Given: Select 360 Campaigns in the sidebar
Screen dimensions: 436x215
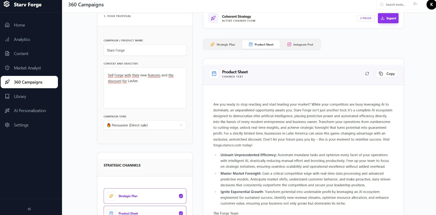Looking at the screenshot, I should pos(29,82).
